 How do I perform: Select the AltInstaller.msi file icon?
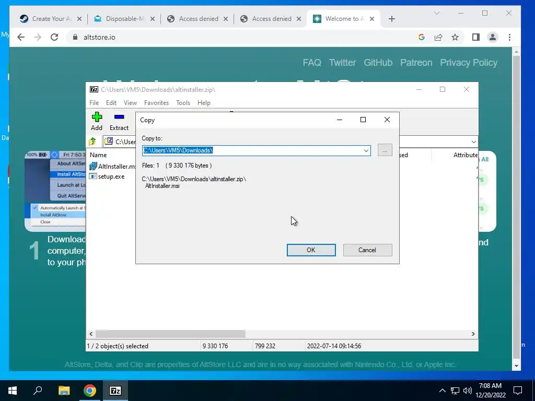click(x=93, y=166)
